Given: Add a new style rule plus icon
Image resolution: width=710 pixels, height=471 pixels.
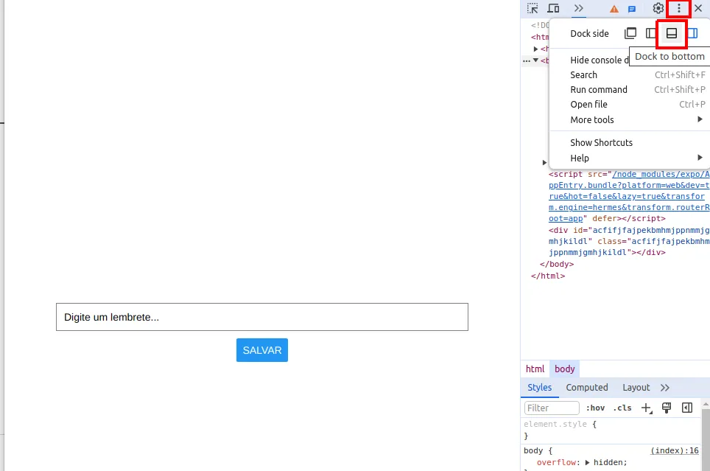Looking at the screenshot, I should (x=647, y=408).
